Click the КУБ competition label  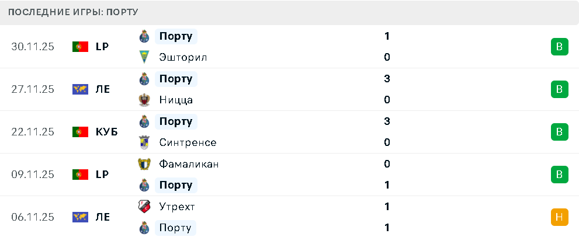pyautogui.click(x=106, y=132)
